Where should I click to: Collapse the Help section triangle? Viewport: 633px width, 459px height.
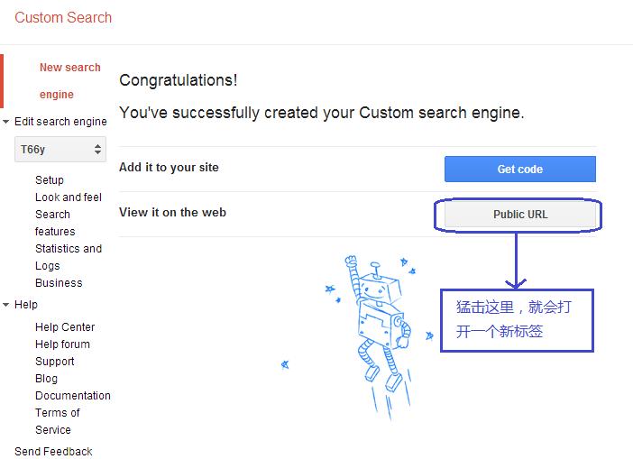coord(7,306)
